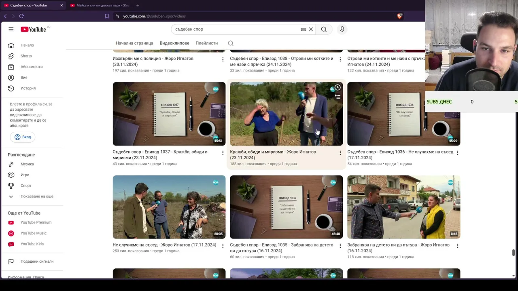Click the Разглеждане sidebar heading
Viewport: 518px width, 291px height.
click(x=21, y=155)
